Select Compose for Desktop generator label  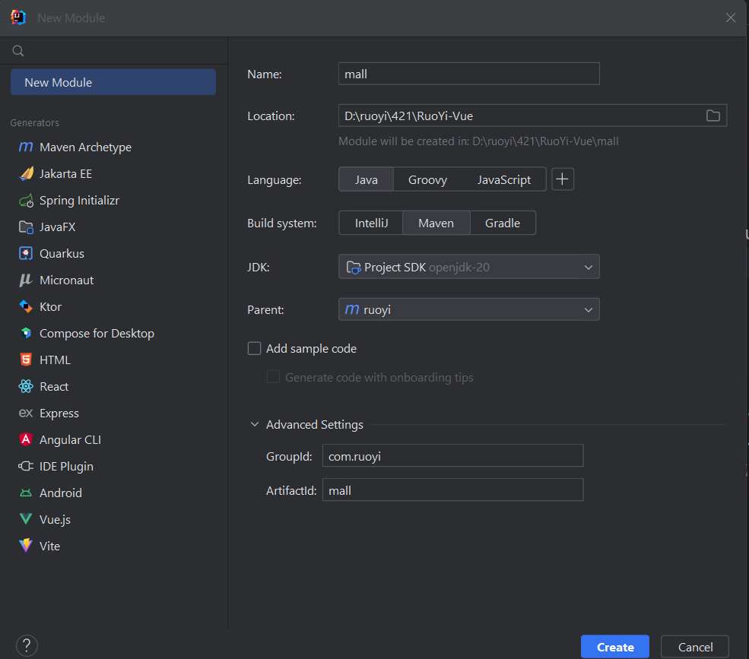click(x=97, y=334)
